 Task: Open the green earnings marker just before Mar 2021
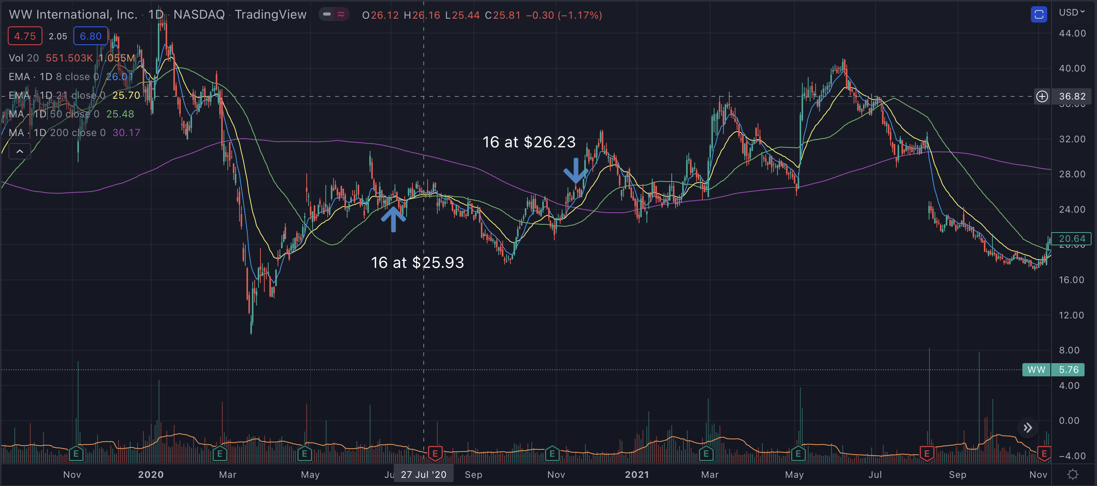pos(706,454)
